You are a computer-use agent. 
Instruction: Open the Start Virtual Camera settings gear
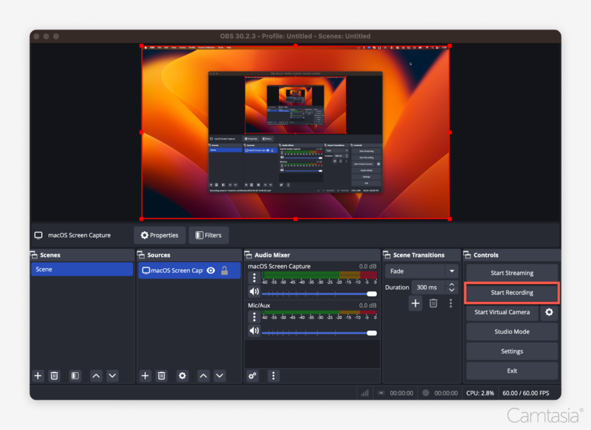[549, 312]
